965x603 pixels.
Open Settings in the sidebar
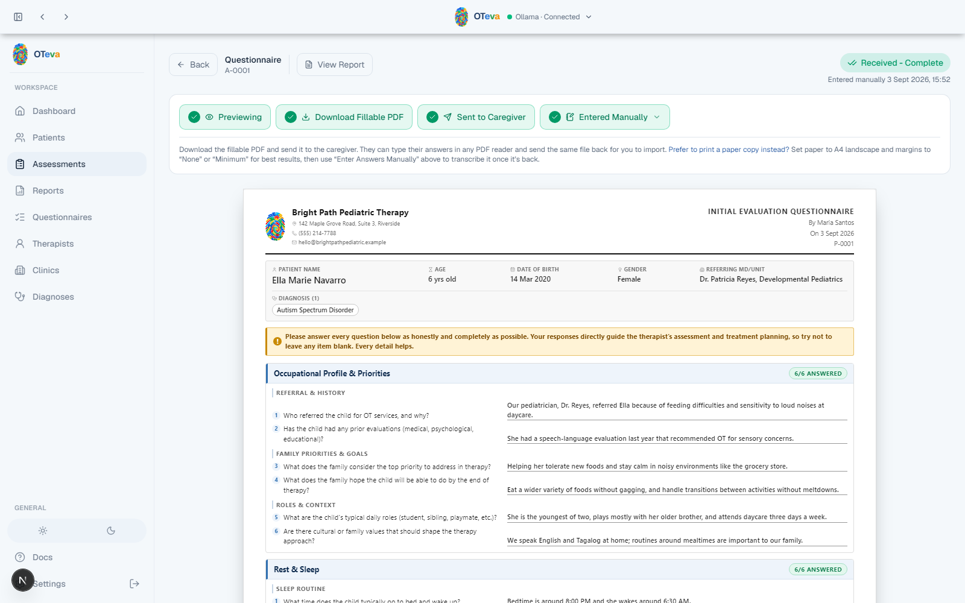[x=49, y=584]
